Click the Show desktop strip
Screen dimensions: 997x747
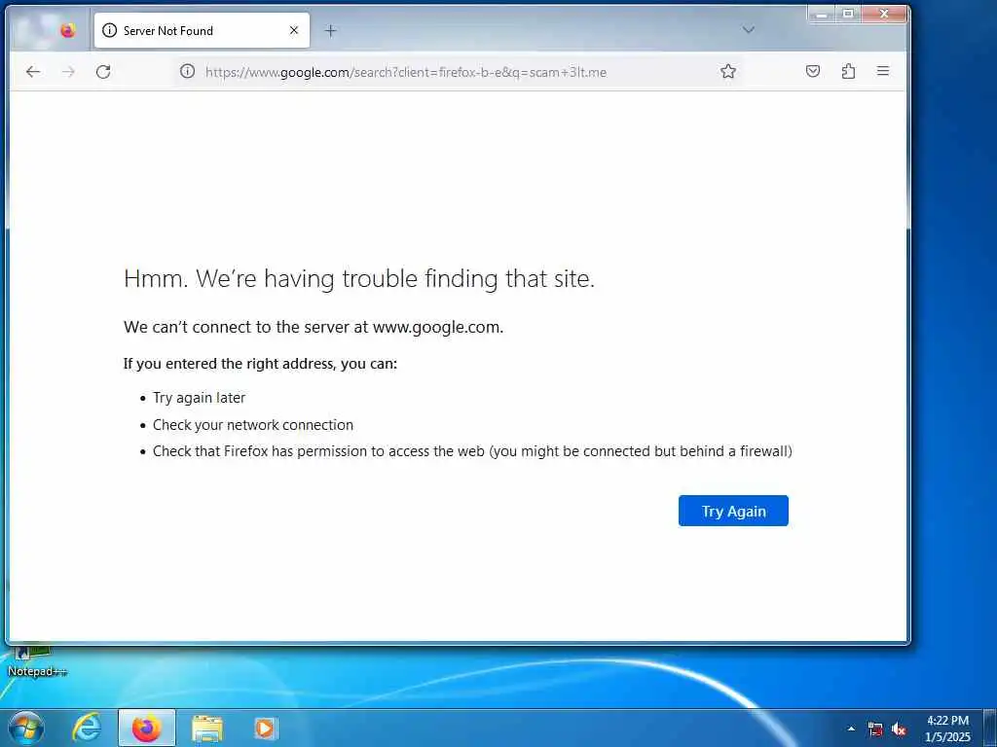pos(990,729)
